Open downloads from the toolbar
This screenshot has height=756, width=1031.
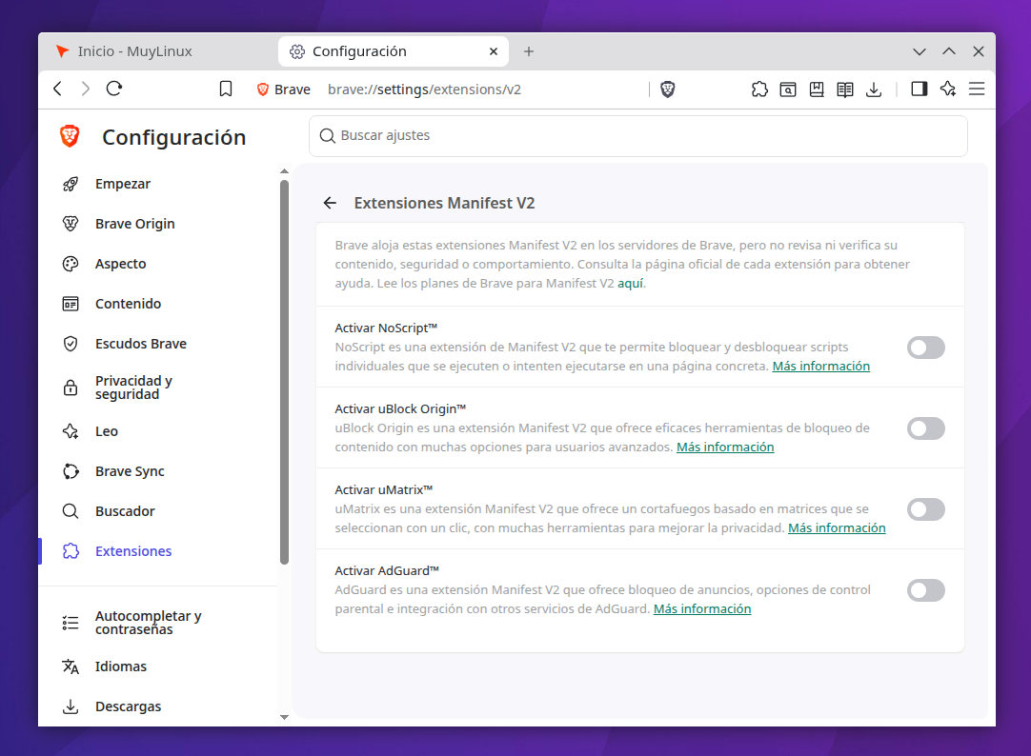874,90
